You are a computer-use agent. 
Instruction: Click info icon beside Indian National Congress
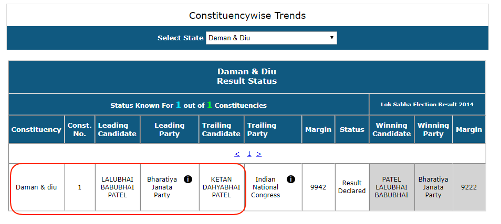click(291, 180)
